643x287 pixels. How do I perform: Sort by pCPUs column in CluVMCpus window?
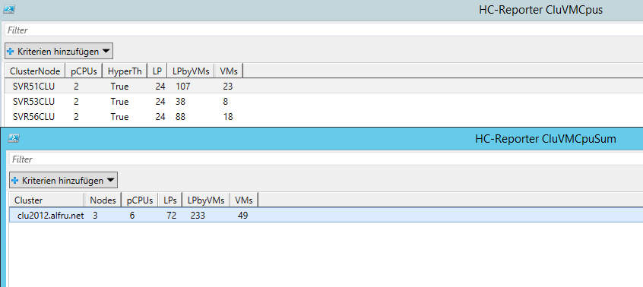pos(84,71)
